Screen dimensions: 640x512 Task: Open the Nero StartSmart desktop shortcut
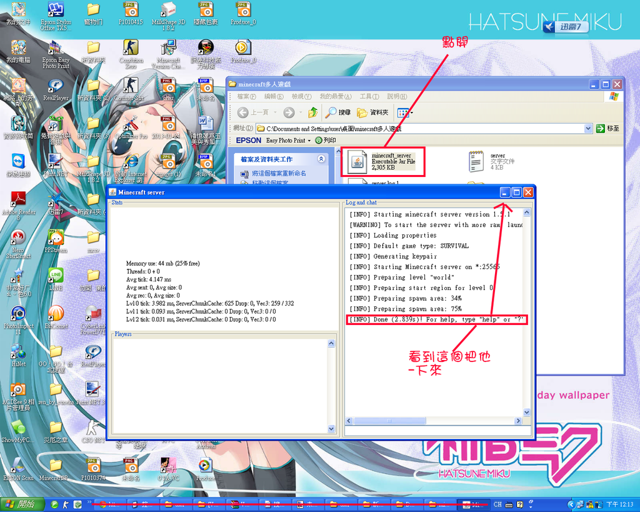[x=18, y=244]
